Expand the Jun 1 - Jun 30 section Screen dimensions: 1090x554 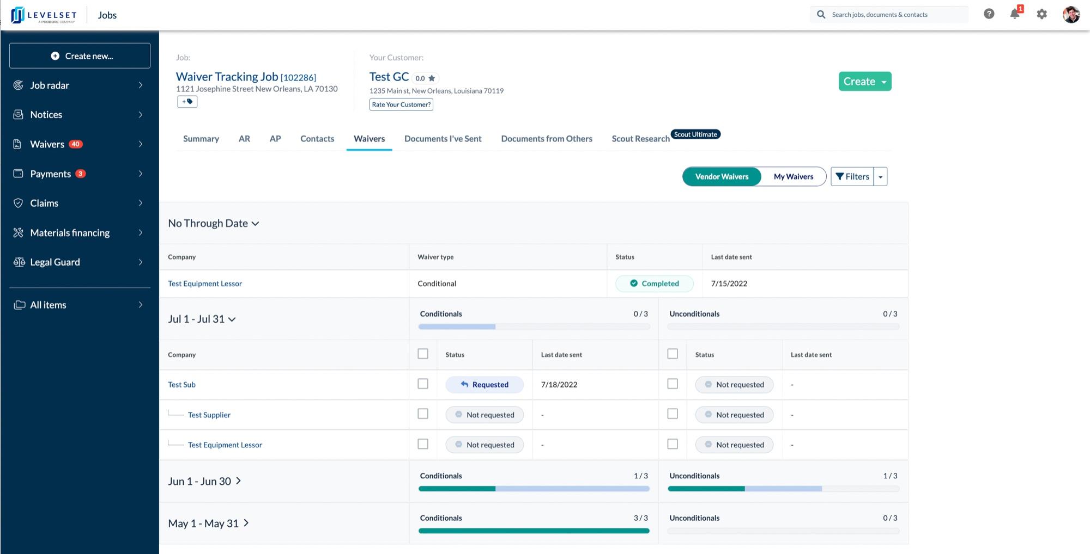(x=204, y=481)
